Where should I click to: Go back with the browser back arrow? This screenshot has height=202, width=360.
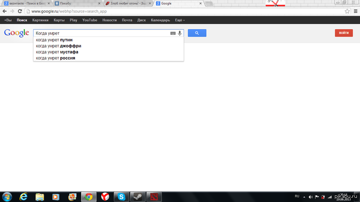(x=5, y=11)
